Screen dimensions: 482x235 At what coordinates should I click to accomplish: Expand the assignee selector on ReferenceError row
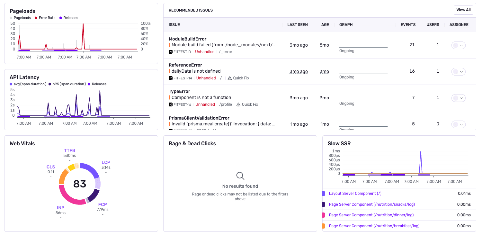pos(458,71)
